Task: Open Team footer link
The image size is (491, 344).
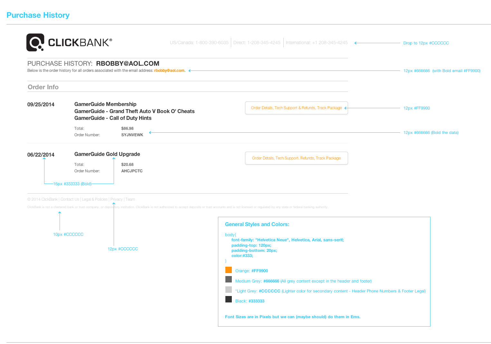Action: tap(130, 199)
